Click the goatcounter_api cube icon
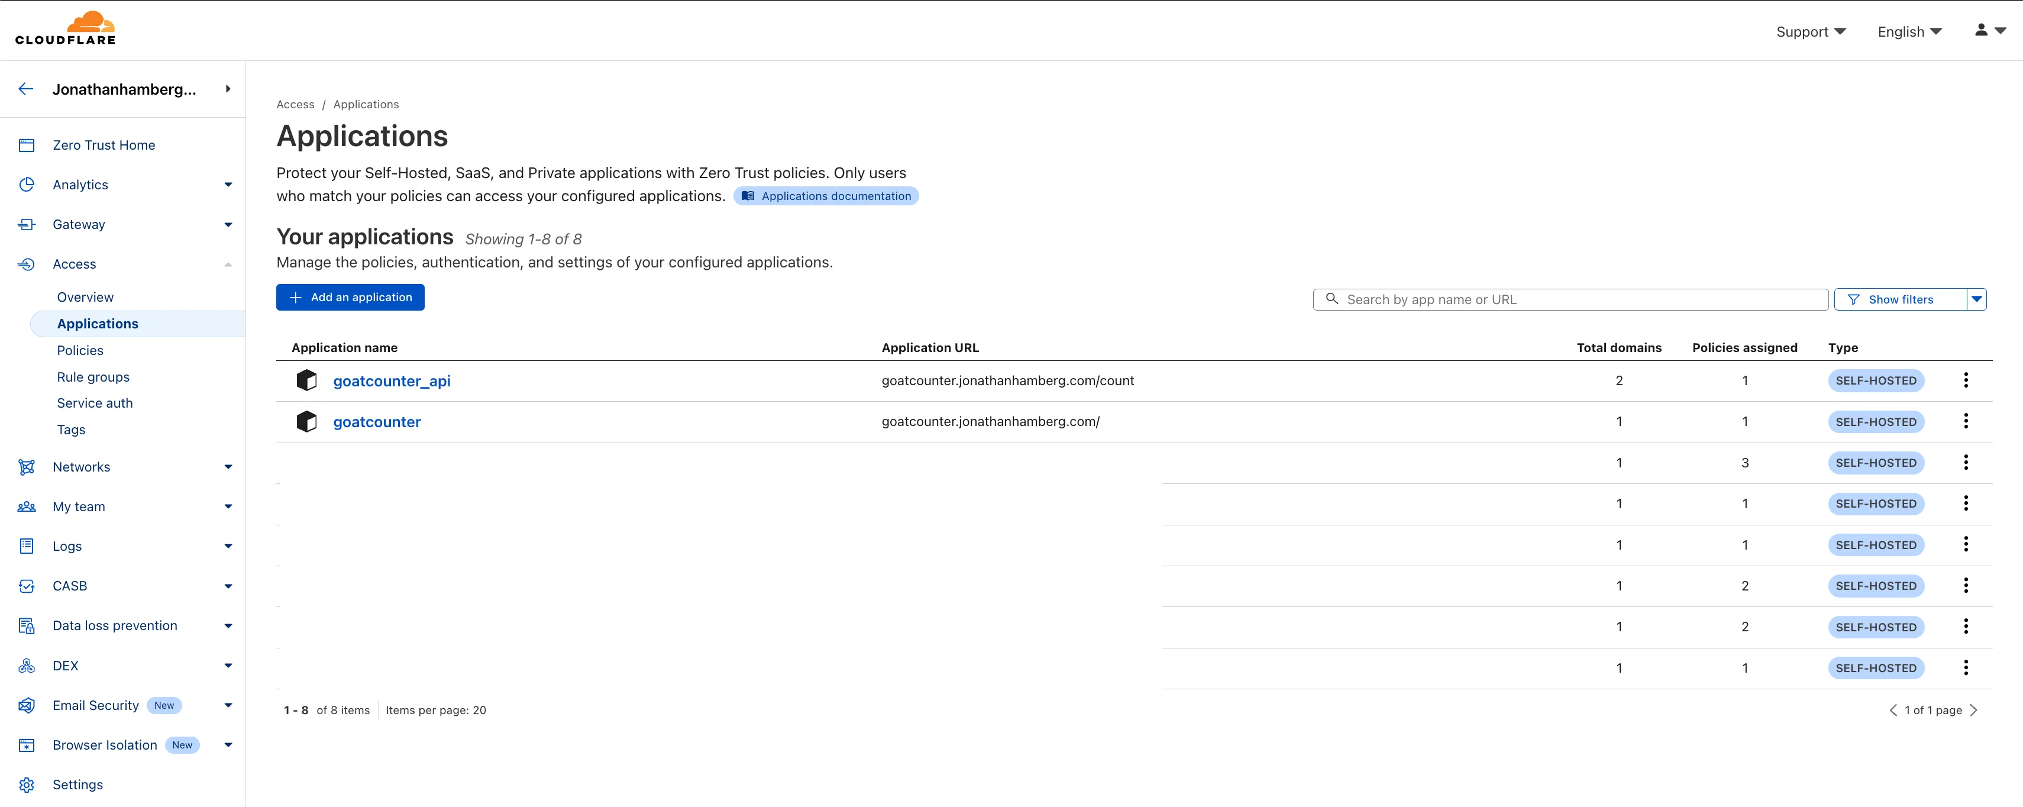2023x807 pixels. tap(306, 380)
